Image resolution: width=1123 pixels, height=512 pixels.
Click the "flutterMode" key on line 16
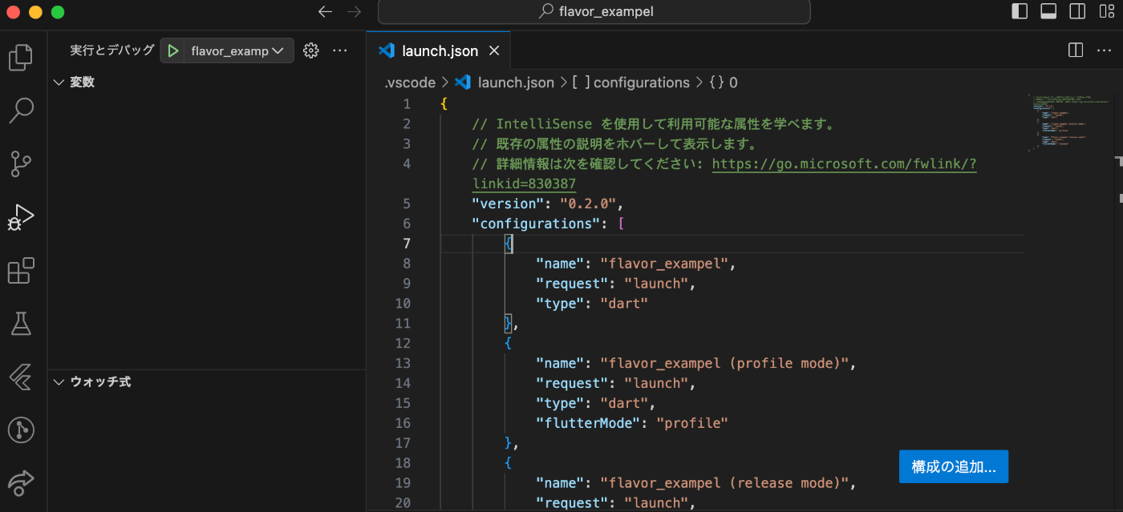[588, 423]
